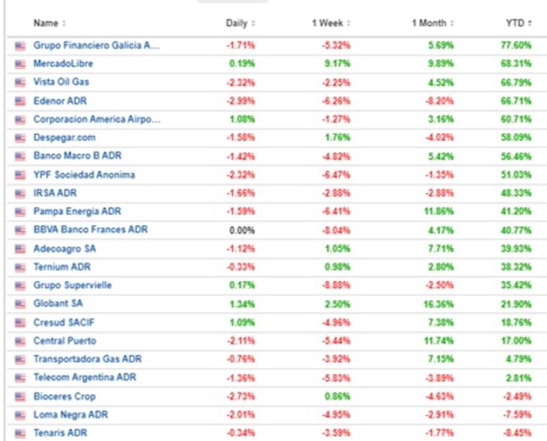Open Pampa Energia ADR link
Viewport: 547px width, 441px height.
coord(77,211)
